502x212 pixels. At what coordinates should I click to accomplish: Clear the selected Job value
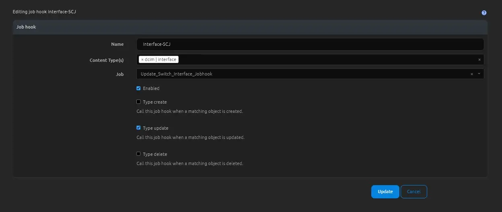(x=471, y=74)
